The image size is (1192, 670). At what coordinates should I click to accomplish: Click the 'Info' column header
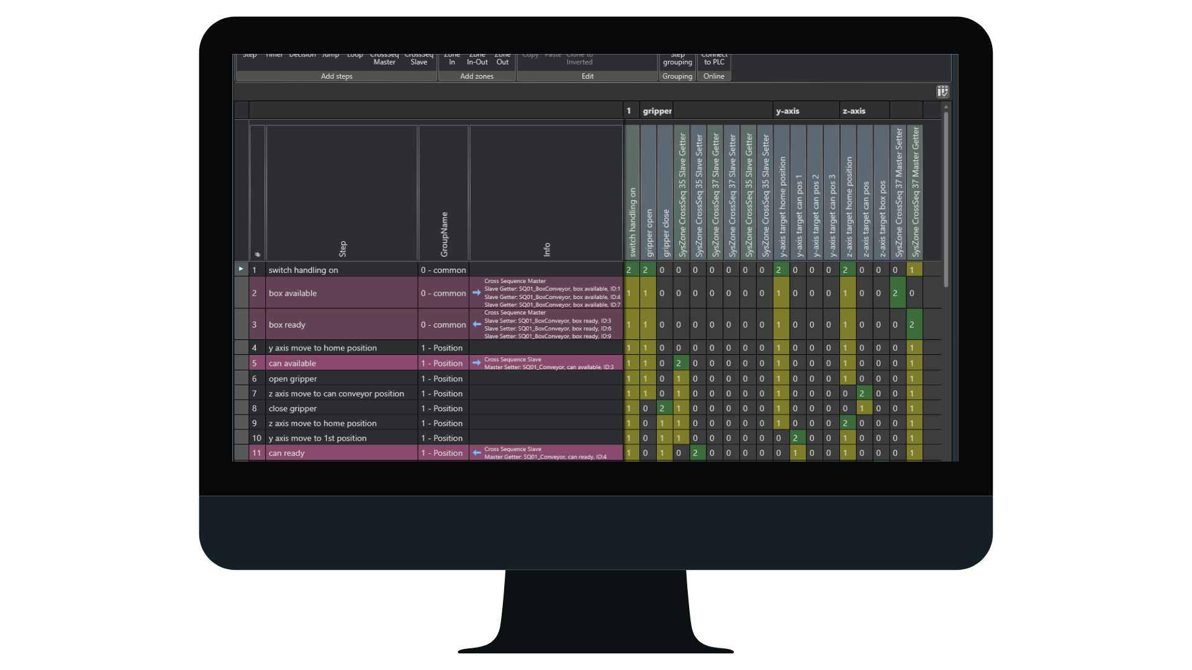[546, 192]
